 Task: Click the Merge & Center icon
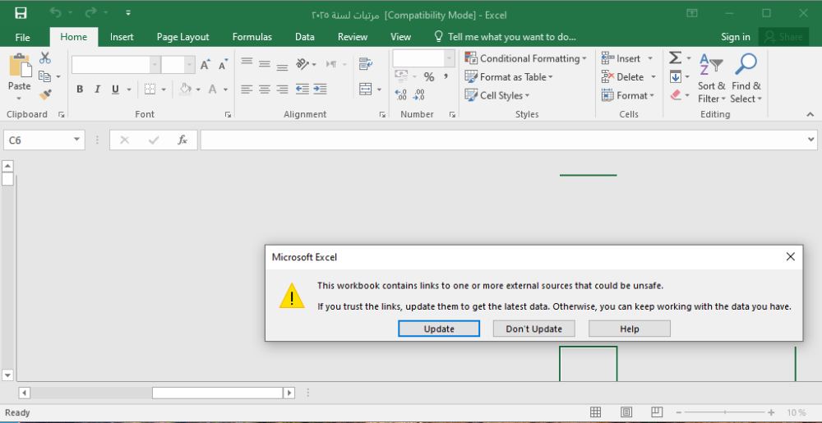[366, 90]
